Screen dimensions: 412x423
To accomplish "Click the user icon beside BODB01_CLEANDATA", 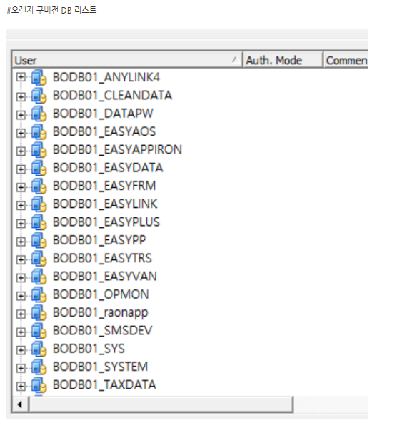I will pos(39,96).
